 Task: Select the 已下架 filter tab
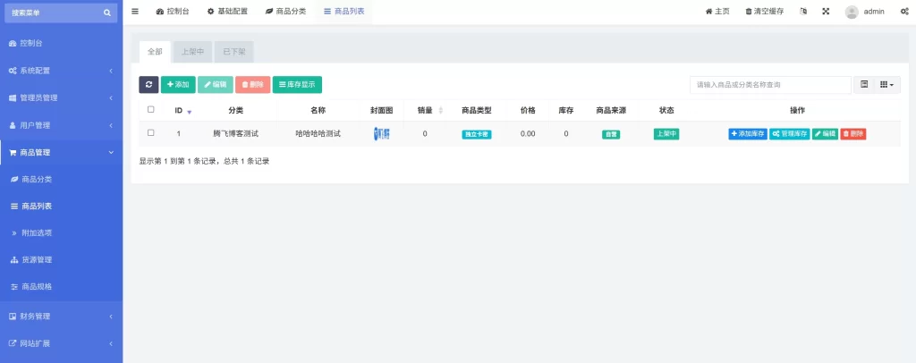(233, 51)
